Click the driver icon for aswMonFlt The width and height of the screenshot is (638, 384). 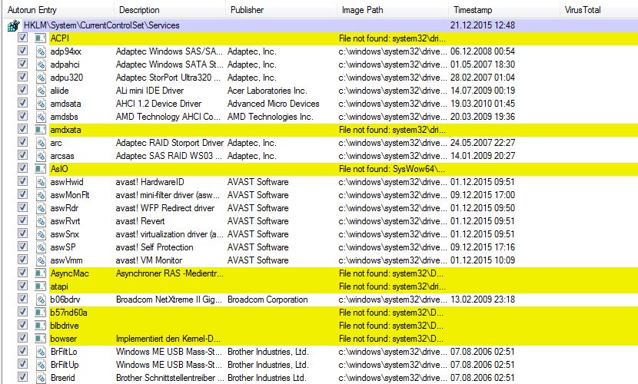(x=40, y=195)
